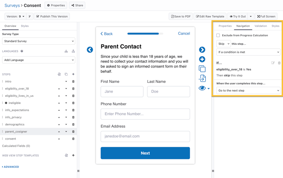Duplicate the current step using the copy icon
The width and height of the screenshot is (283, 178).
coord(202,69)
